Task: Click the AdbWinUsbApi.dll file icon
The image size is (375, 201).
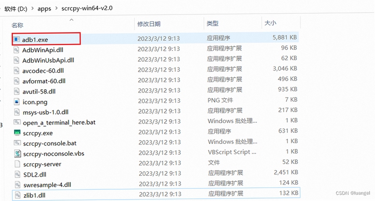Action: pos(16,60)
